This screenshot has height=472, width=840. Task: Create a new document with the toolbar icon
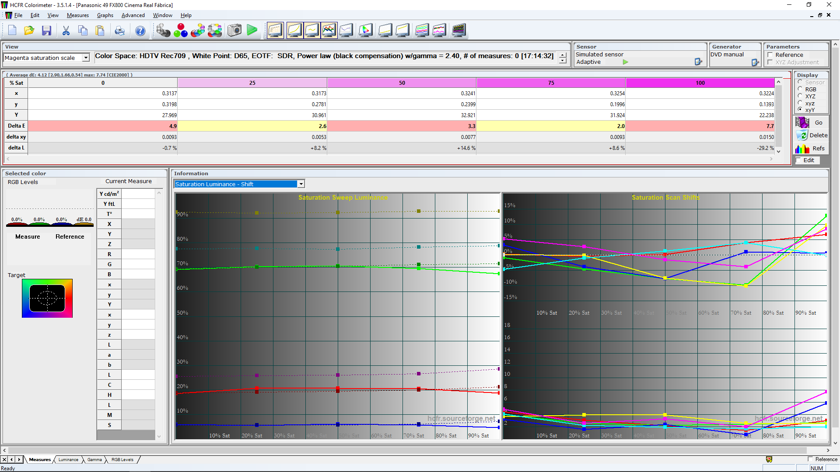[12, 30]
